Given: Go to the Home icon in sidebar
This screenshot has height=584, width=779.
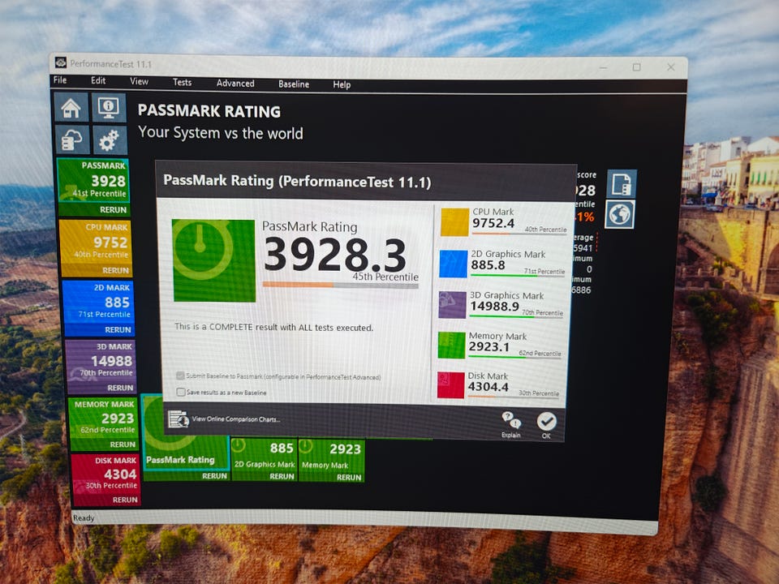Looking at the screenshot, I should pos(71,107).
